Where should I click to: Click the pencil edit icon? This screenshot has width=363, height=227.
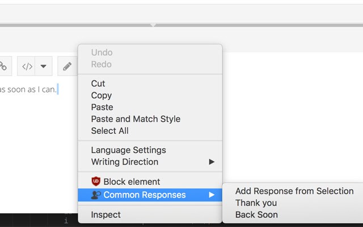tap(67, 66)
